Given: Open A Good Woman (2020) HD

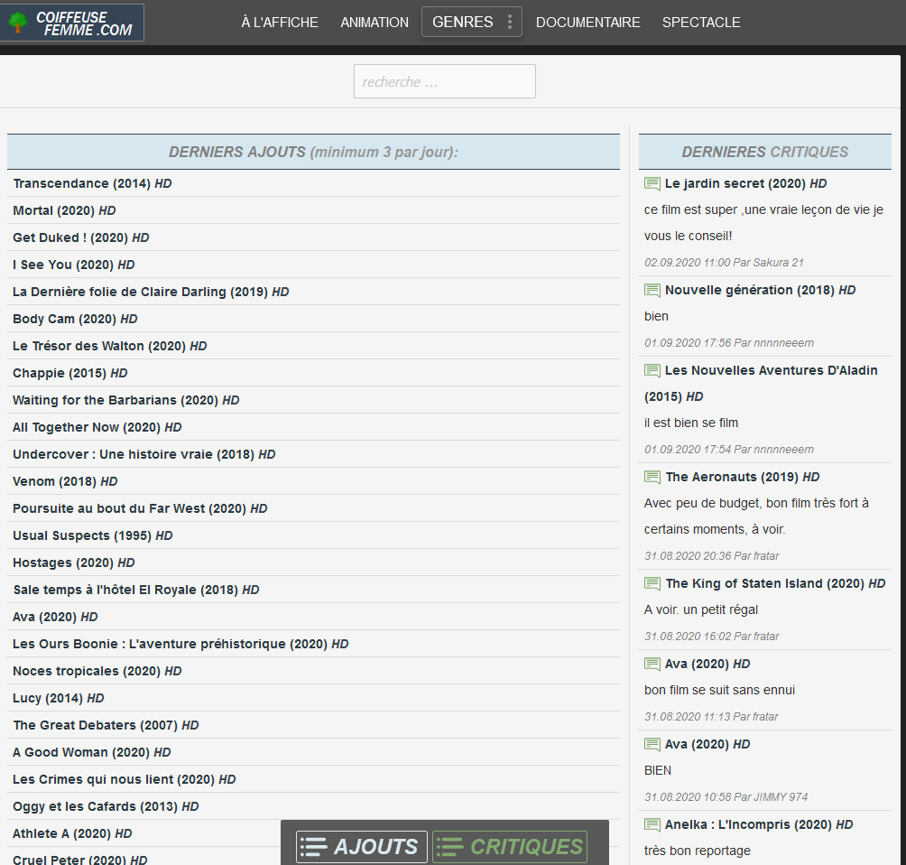Looking at the screenshot, I should point(92,753).
